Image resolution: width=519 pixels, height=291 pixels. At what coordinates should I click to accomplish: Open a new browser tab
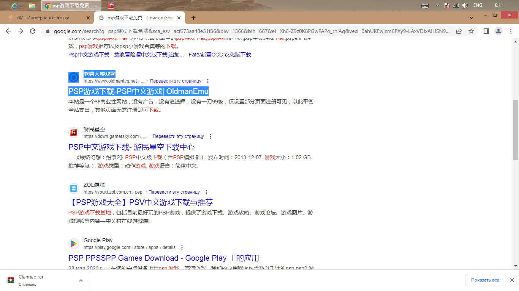[193, 18]
